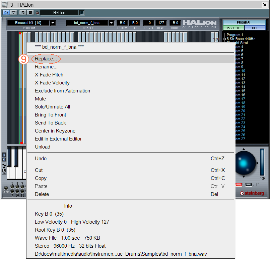Click channel LED number 1
Screen dimensions: 270x259
(12, 187)
